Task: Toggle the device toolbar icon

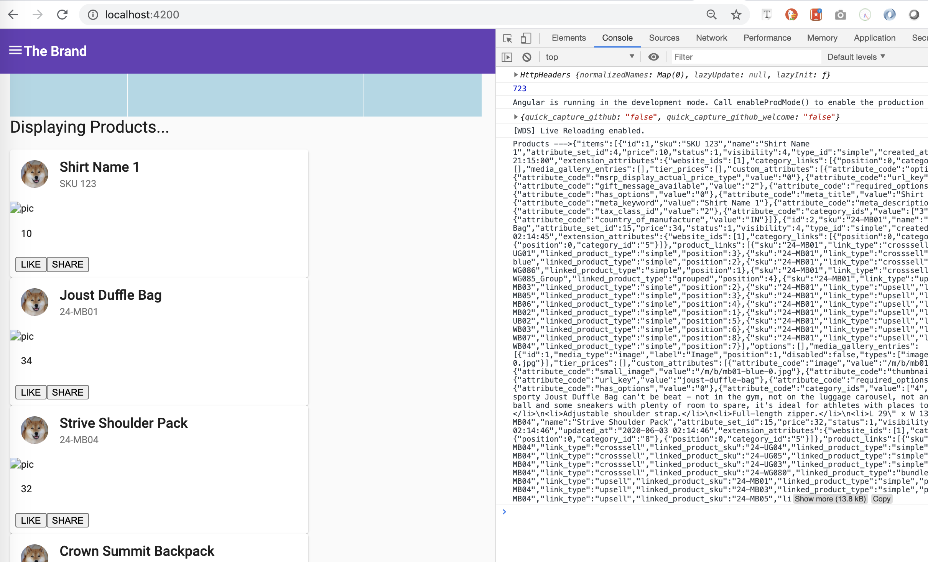Action: pyautogui.click(x=526, y=38)
